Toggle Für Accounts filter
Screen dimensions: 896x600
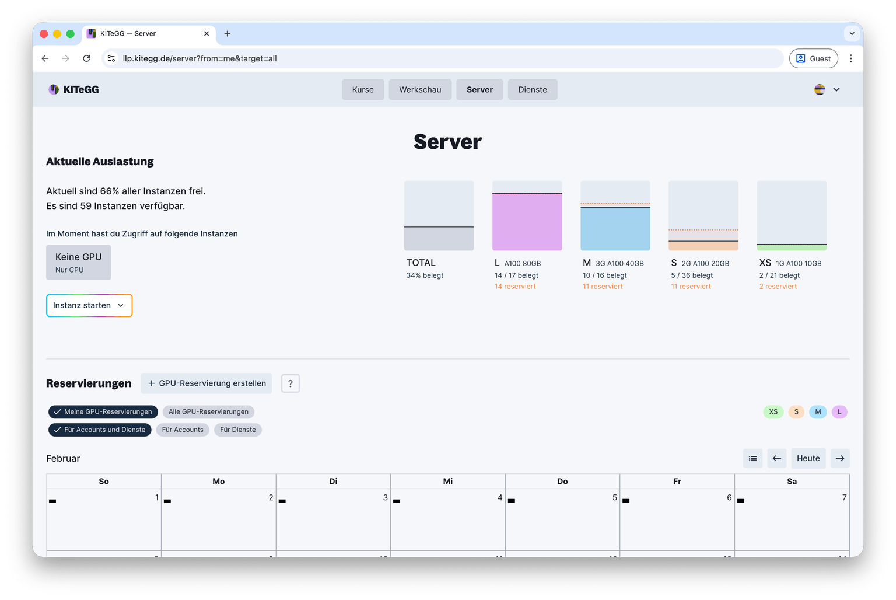(x=183, y=430)
